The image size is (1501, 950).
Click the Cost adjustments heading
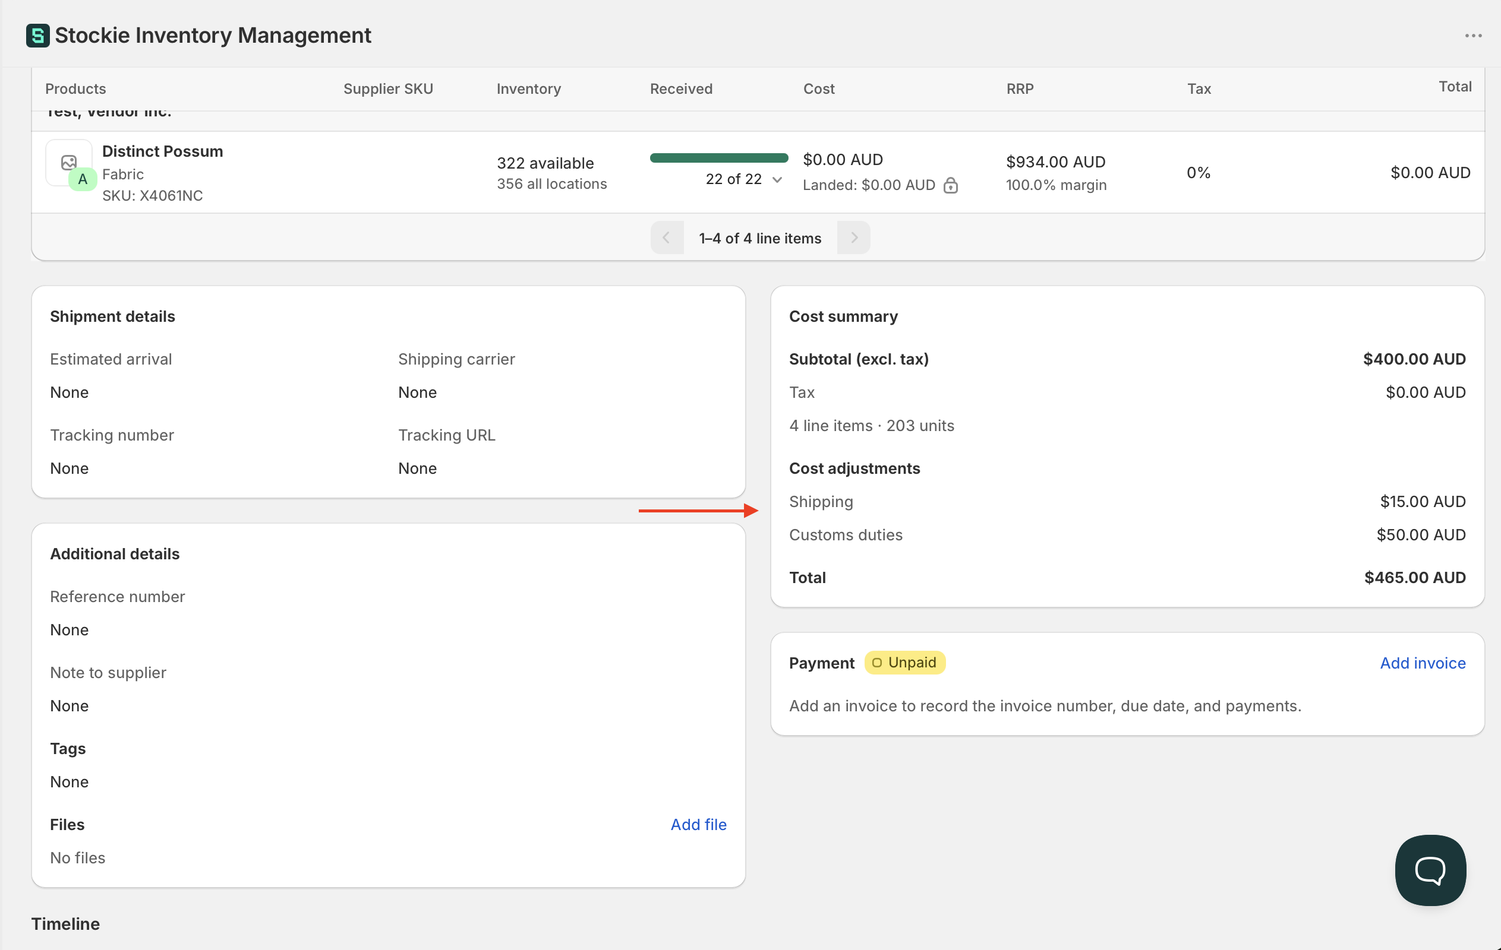(x=854, y=468)
